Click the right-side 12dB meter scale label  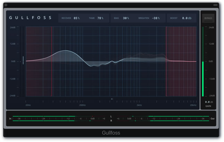point(211,44)
